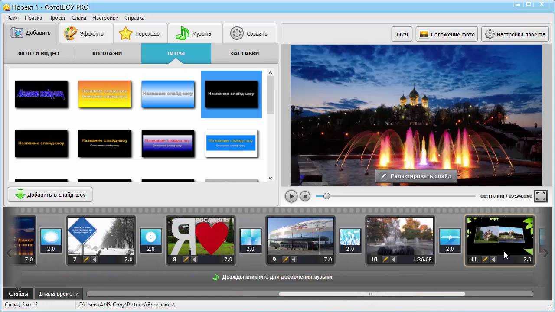Open the Справка menu

click(x=134, y=18)
